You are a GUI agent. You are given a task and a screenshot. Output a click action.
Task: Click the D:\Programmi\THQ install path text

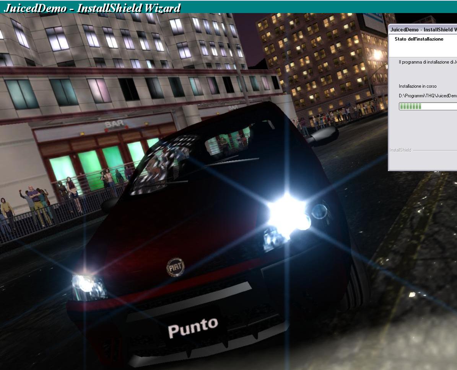click(428, 96)
